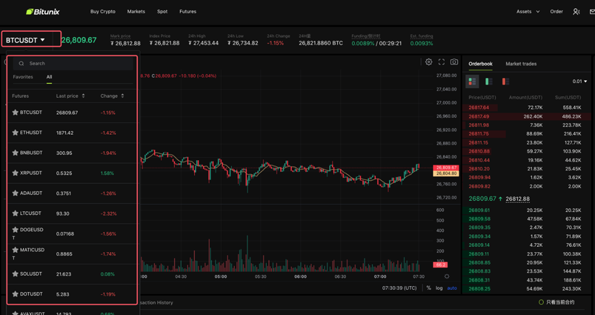The image size is (595, 315).
Task: Click the 07:30:39 (UTC) timezone label
Action: tap(399, 288)
